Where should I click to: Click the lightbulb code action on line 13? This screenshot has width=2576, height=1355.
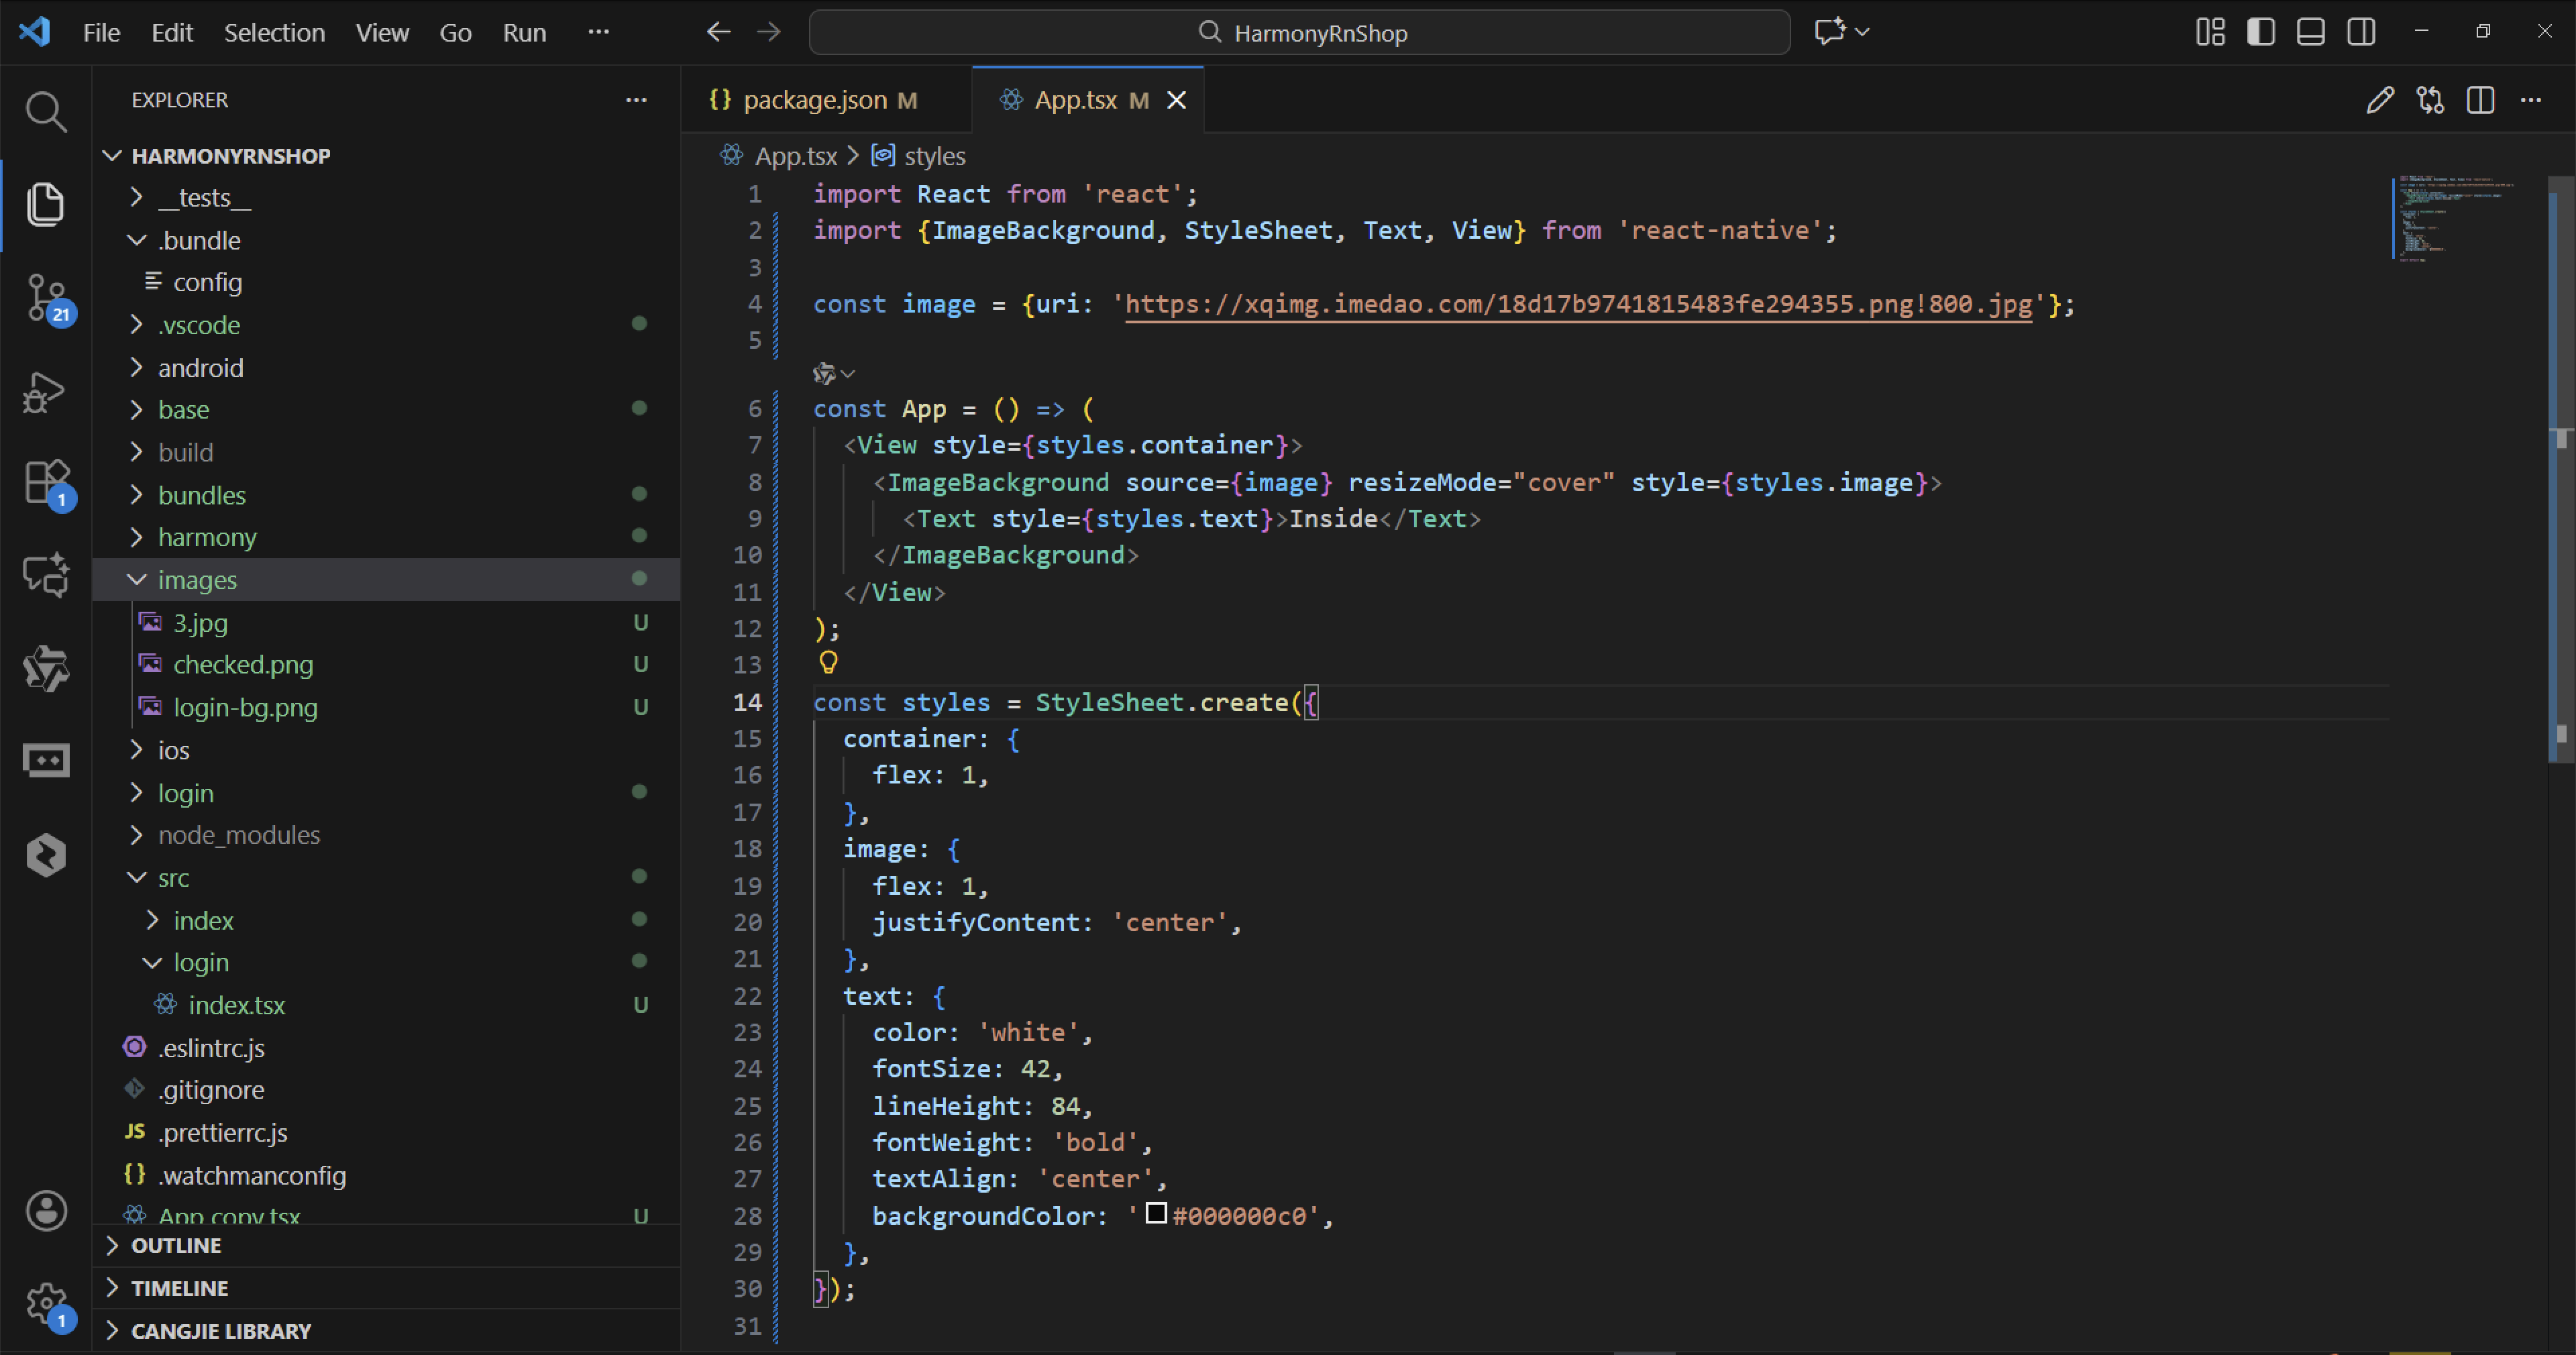(828, 662)
